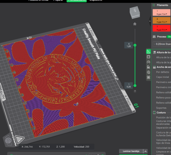Screen dimensions: 171x155
Task: Click the lower layer slider handle
Action: pos(135,86)
